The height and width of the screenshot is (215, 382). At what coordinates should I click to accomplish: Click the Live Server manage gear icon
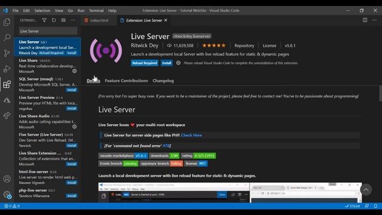(x=178, y=63)
